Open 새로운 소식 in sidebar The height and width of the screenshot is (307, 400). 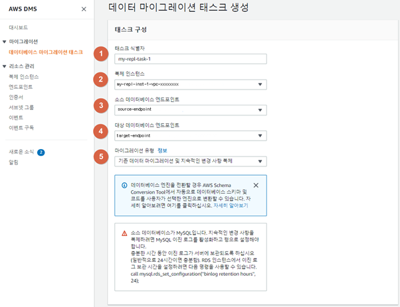(x=21, y=152)
